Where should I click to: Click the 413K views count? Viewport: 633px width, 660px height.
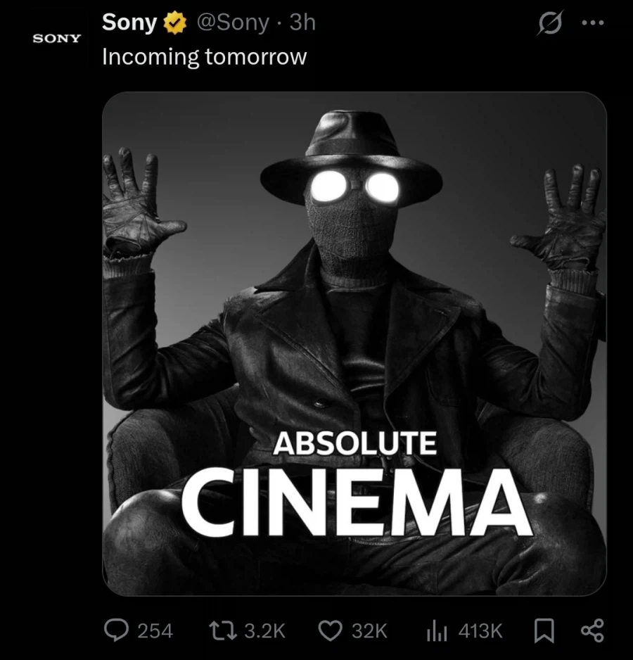[x=480, y=631]
